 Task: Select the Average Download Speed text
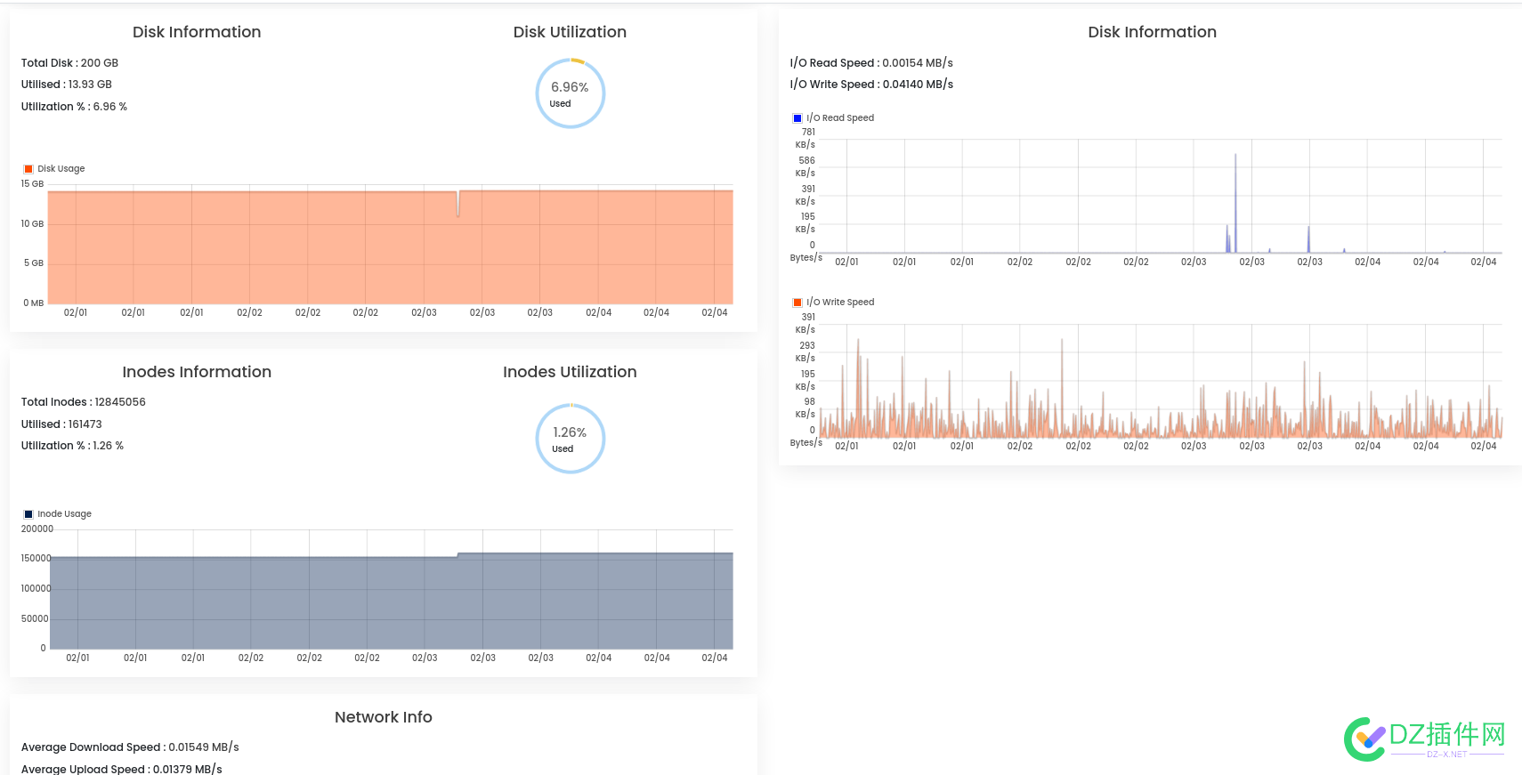tap(130, 747)
